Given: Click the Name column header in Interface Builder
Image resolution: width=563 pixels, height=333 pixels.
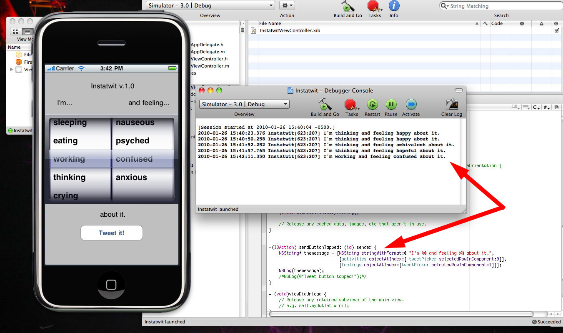Looking at the screenshot, I should pyautogui.click(x=20, y=47).
